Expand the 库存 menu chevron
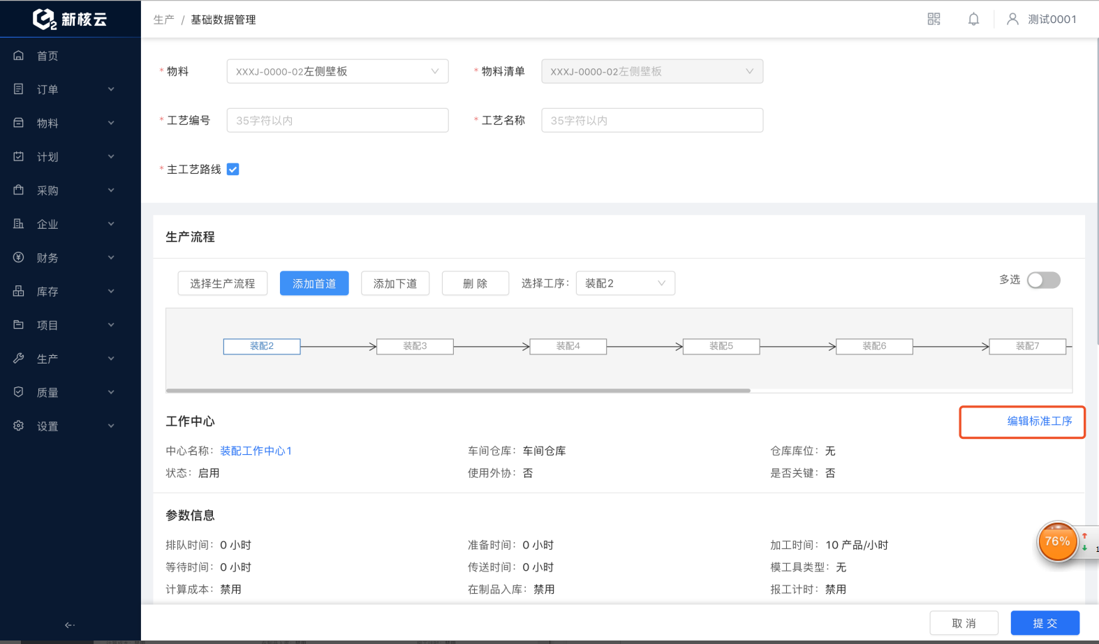 [x=111, y=291]
